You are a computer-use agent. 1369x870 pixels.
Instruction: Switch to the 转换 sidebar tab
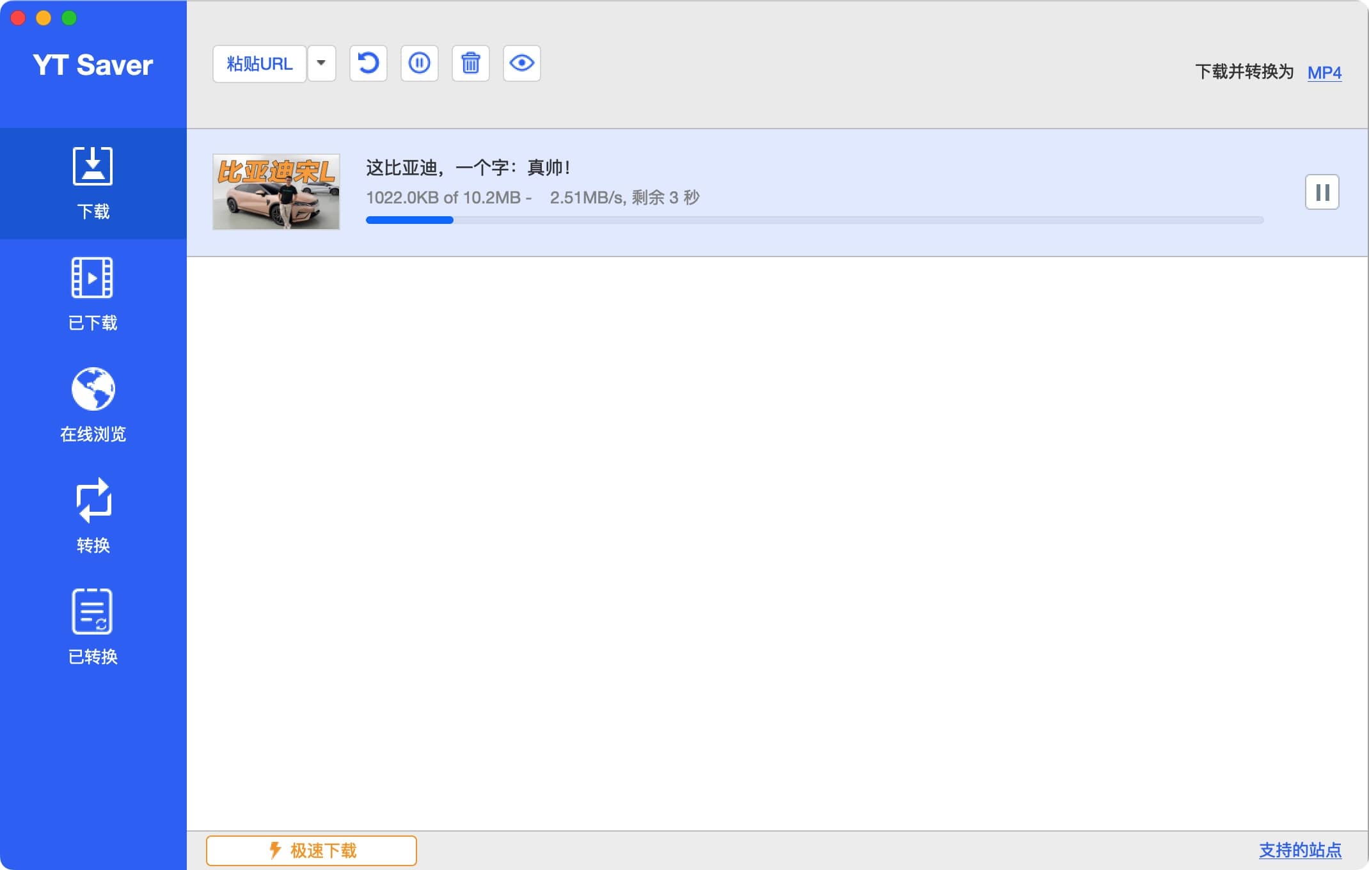click(93, 517)
